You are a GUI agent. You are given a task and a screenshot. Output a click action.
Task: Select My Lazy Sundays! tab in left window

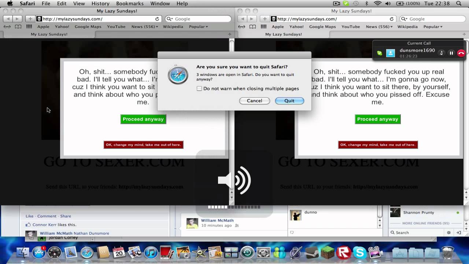pos(49,34)
